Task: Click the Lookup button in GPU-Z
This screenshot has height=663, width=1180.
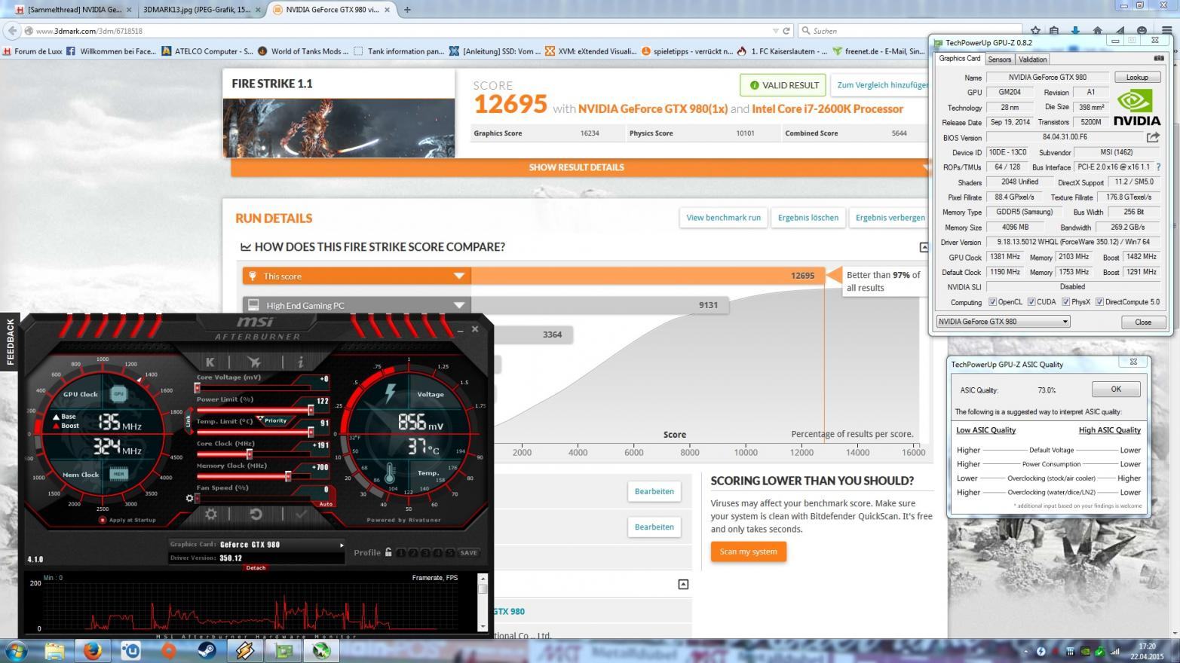Action: [1137, 77]
